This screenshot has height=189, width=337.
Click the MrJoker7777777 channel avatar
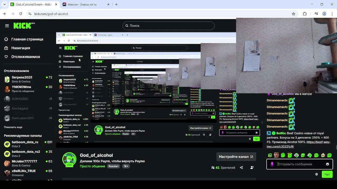tap(7, 163)
